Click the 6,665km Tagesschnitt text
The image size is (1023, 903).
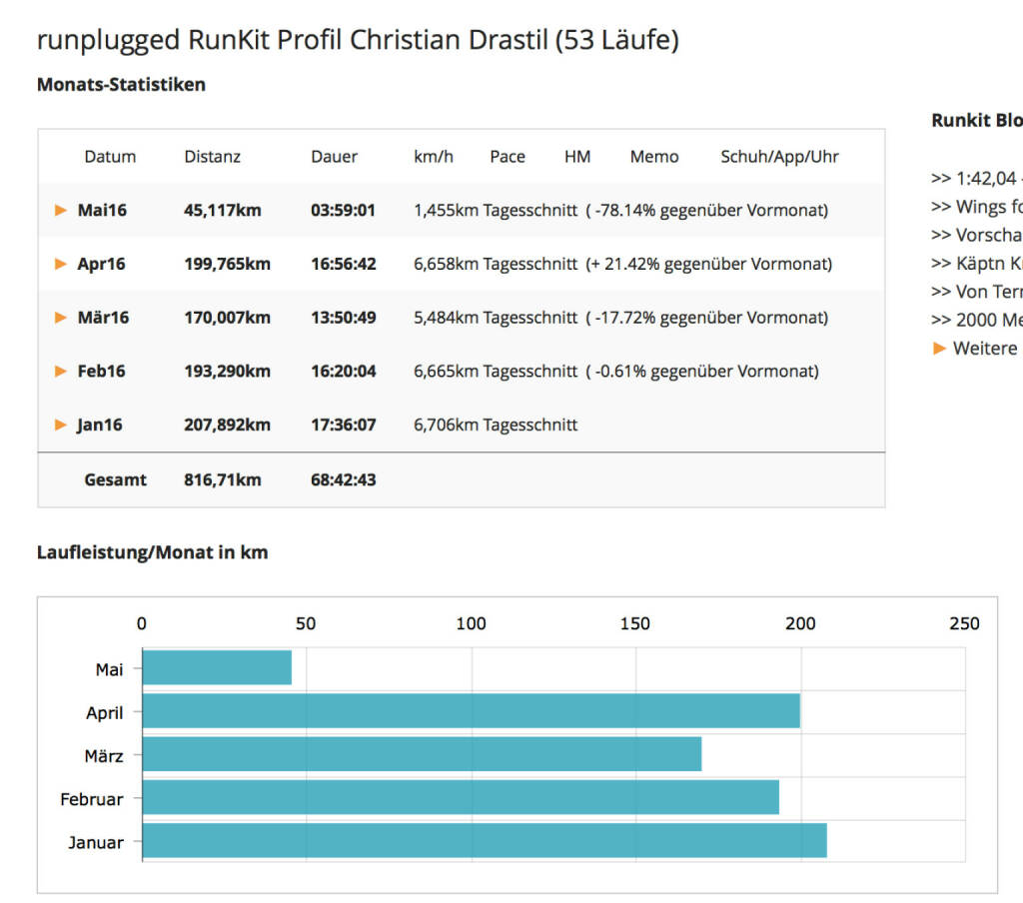[x=496, y=372]
